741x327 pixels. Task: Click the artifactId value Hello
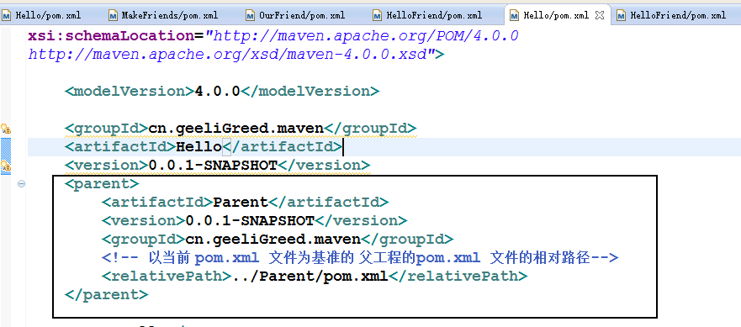point(198,147)
